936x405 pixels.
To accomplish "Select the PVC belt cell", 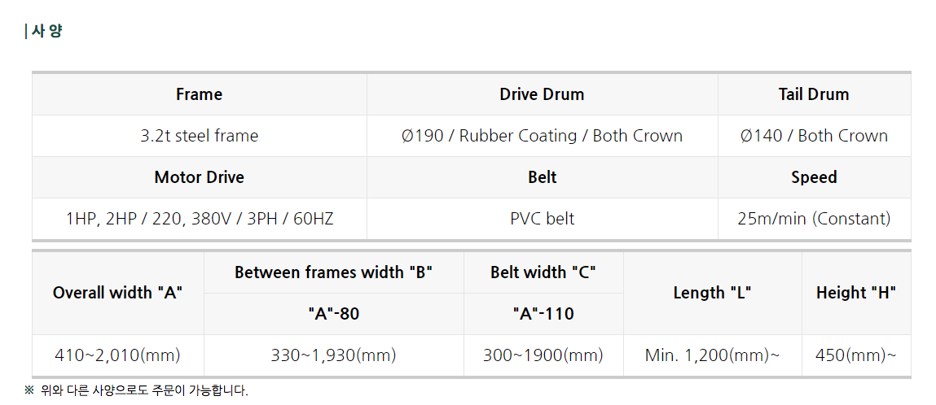I will point(542,219).
